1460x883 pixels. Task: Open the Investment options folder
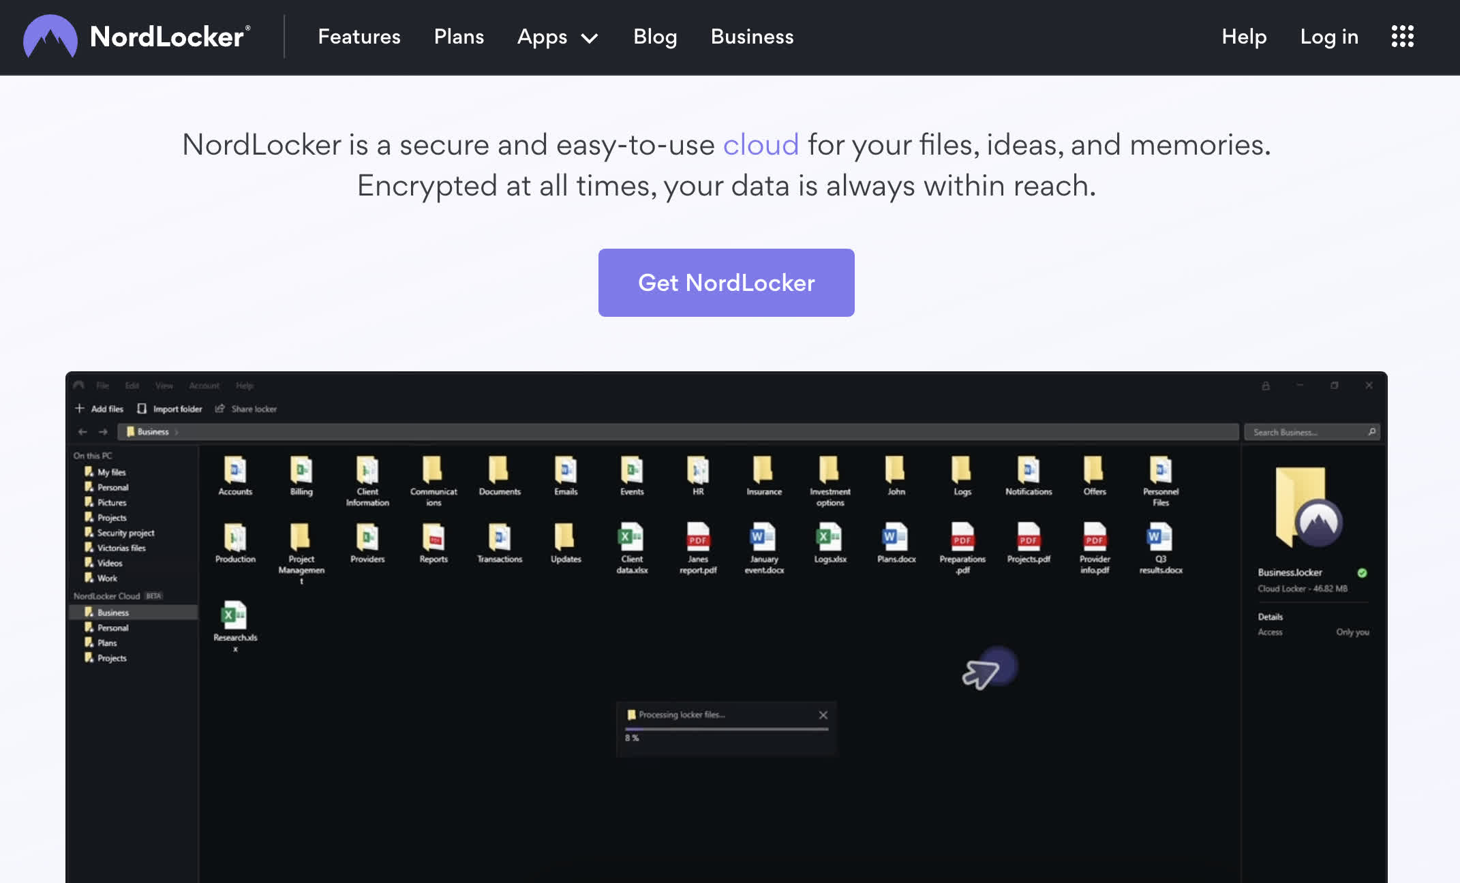(830, 480)
